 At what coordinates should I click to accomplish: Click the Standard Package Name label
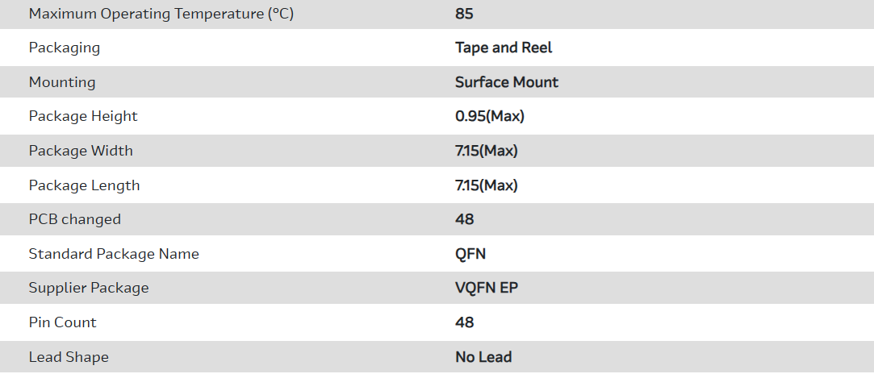pos(114,254)
